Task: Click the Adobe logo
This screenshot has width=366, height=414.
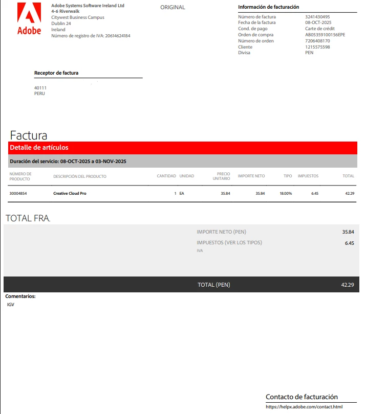Action: click(29, 19)
